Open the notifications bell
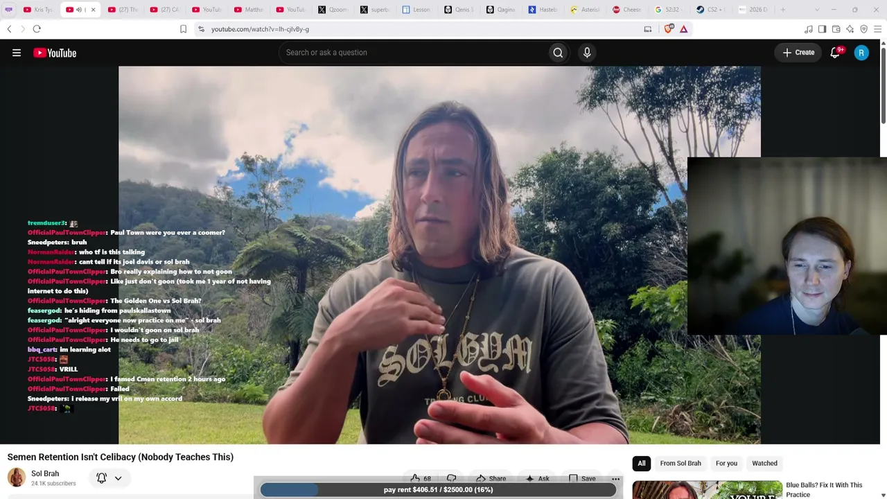This screenshot has height=499, width=887. [836, 53]
